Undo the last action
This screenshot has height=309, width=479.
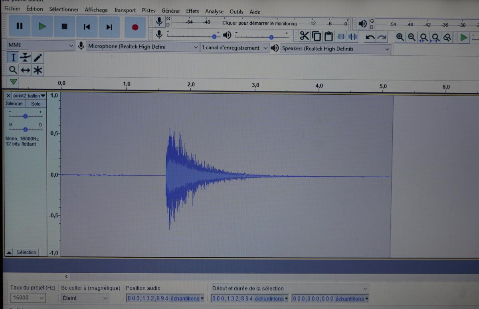pyautogui.click(x=370, y=37)
